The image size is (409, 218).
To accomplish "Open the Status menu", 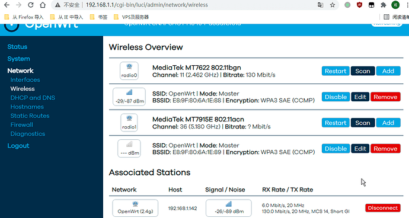I will click(x=17, y=47).
